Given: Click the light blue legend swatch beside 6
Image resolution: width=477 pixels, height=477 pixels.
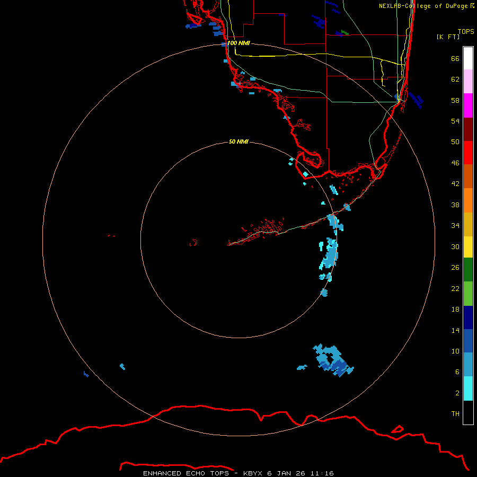Looking at the screenshot, I should click(468, 365).
